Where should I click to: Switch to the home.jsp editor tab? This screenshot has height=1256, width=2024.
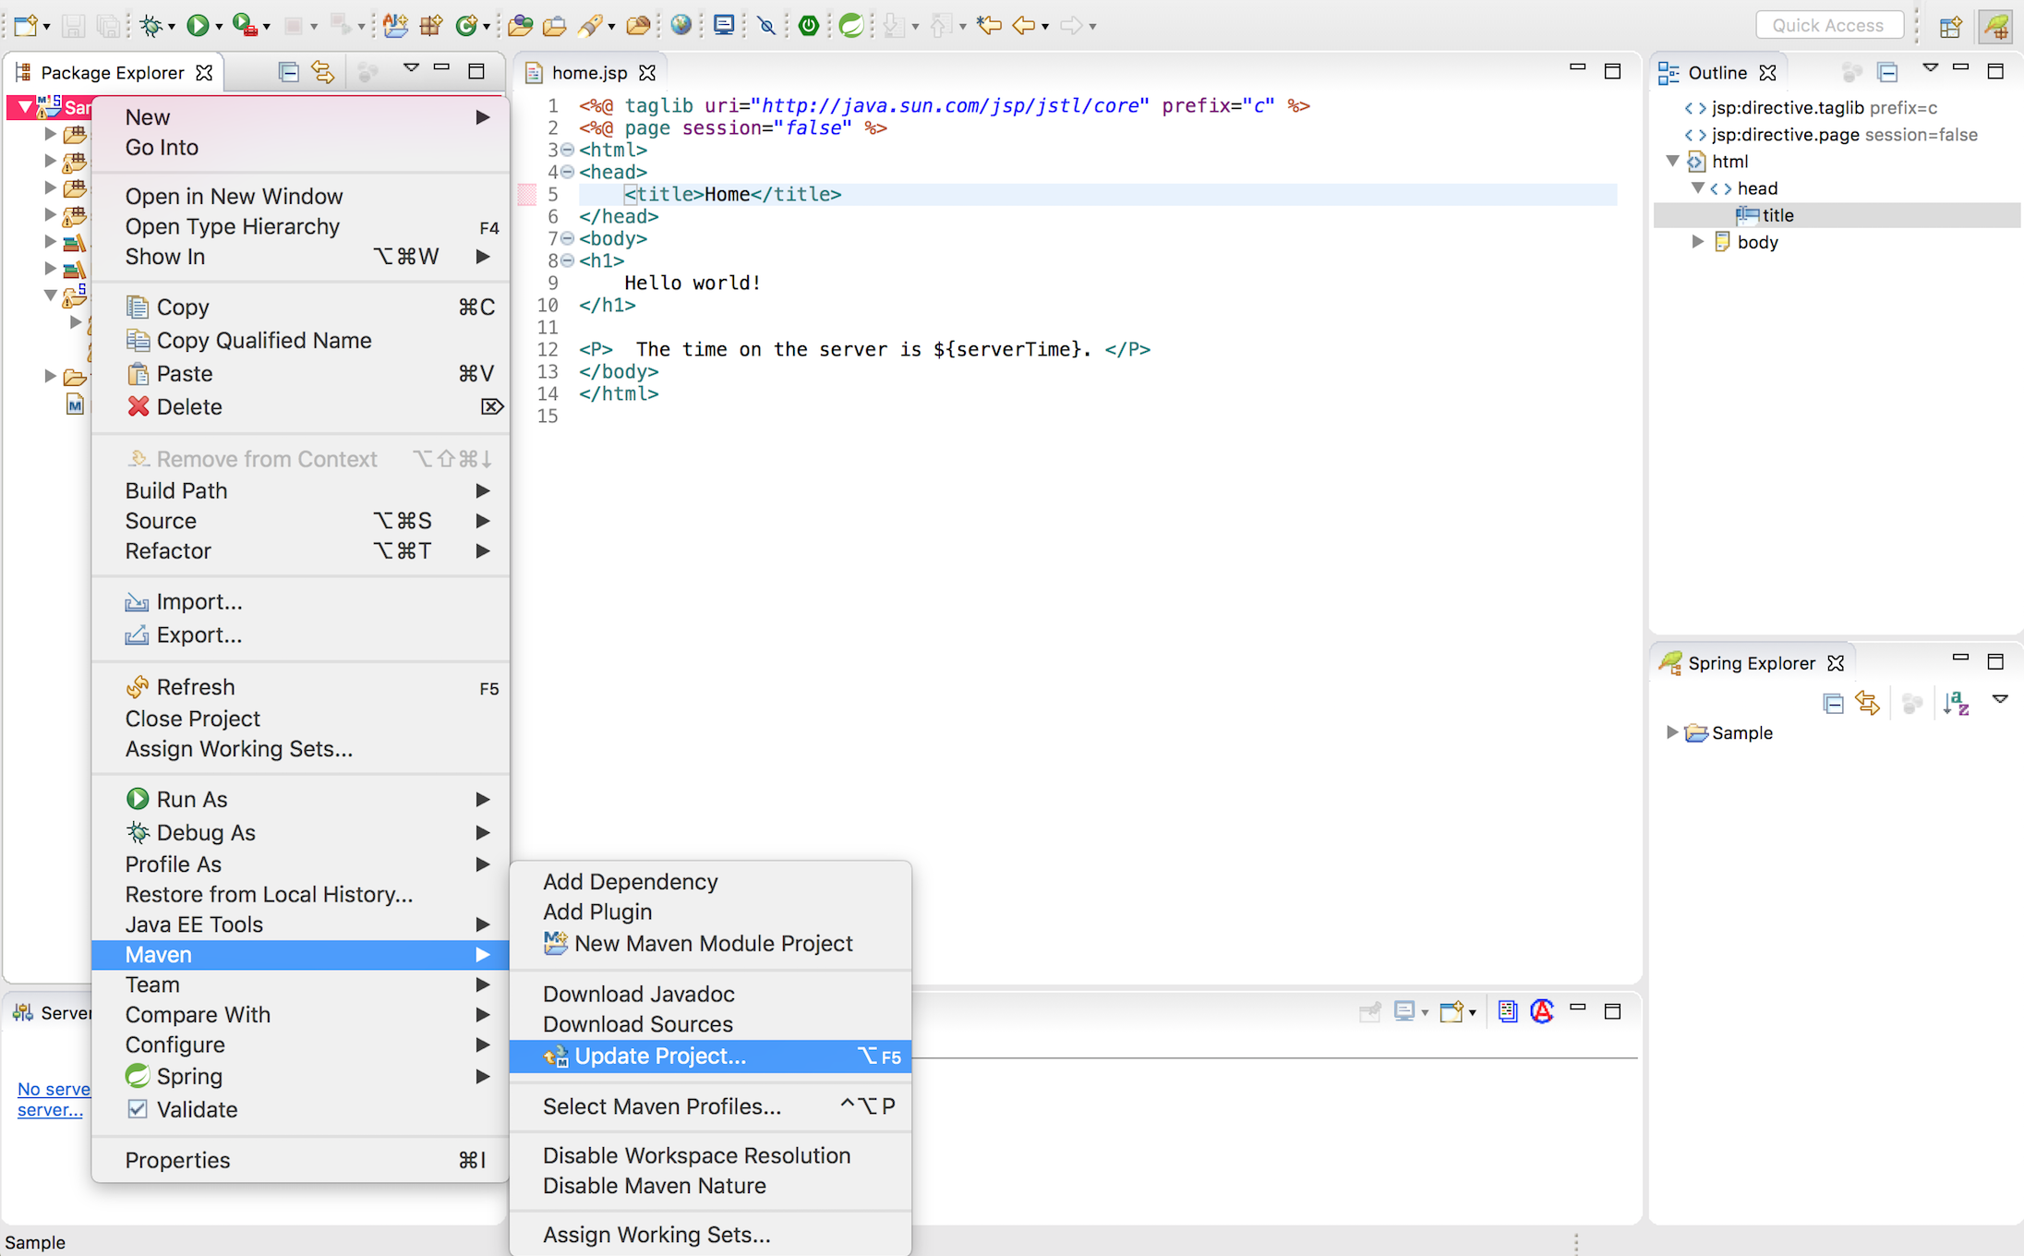[589, 72]
